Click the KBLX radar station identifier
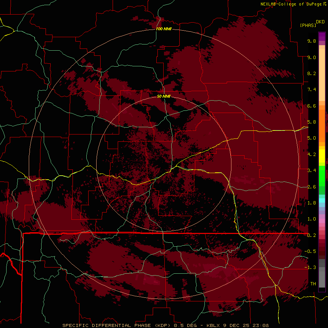 pos(213,325)
